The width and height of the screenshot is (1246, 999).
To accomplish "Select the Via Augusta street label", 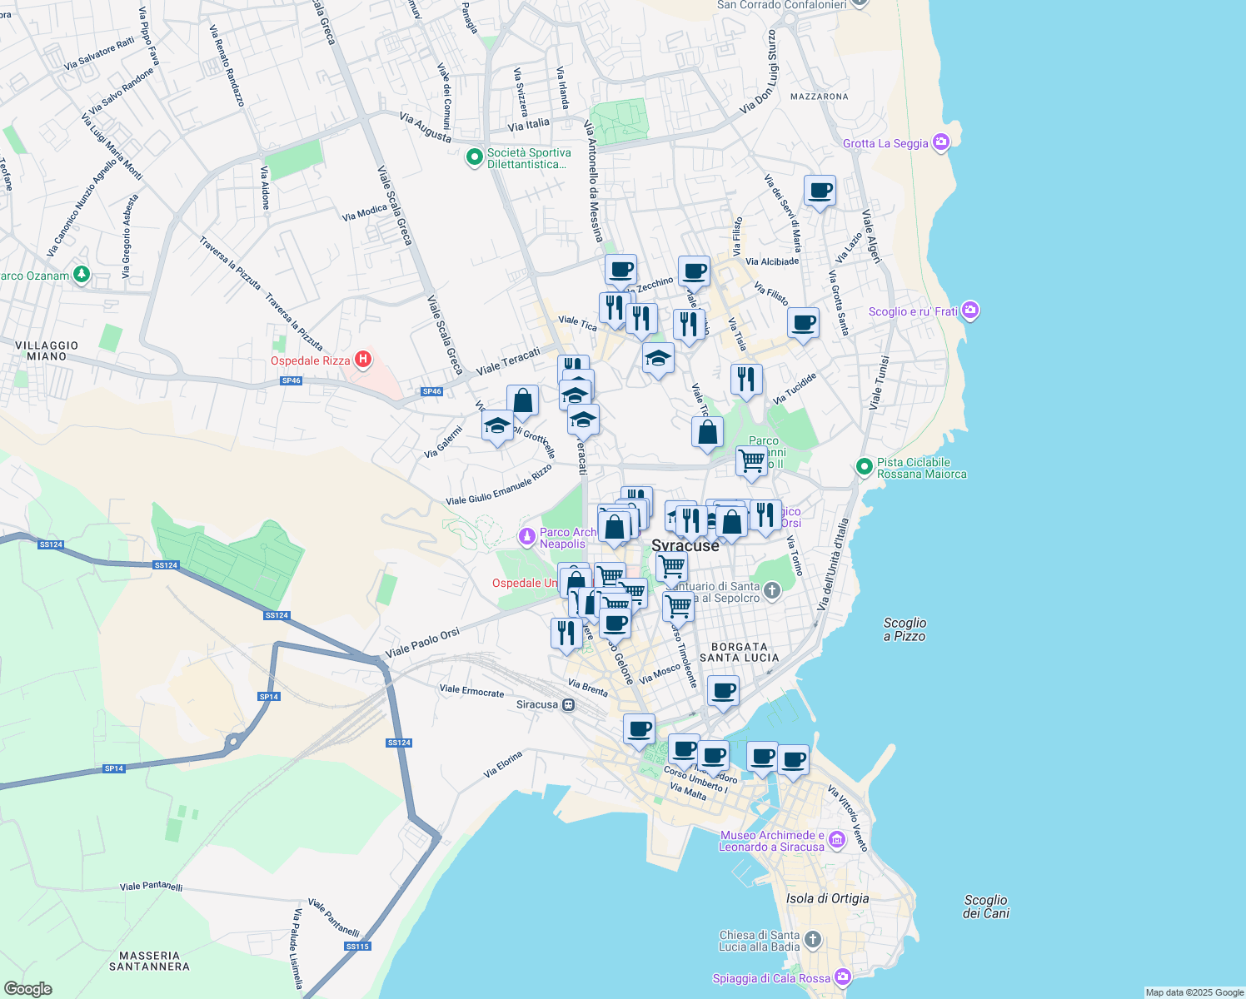I will tap(425, 127).
